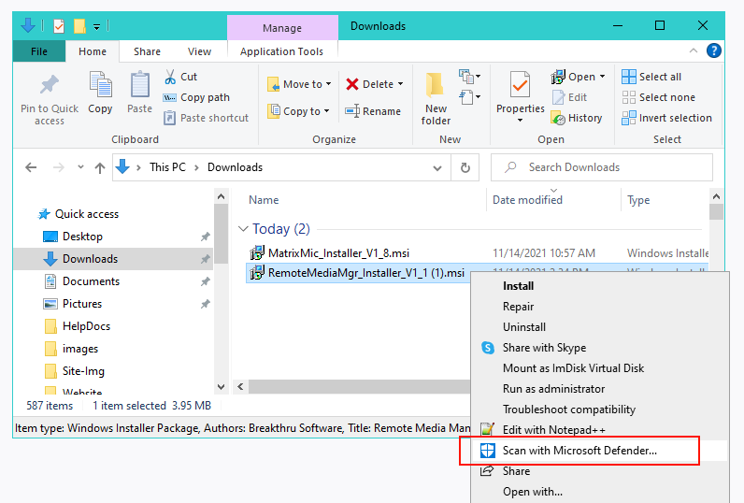Open HelpDocs folder in navigation pane
The image size is (744, 503).
[x=86, y=326]
